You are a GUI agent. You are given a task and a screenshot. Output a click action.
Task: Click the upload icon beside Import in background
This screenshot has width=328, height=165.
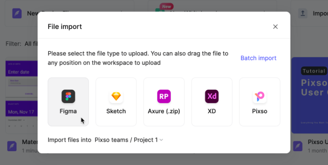[303, 13]
